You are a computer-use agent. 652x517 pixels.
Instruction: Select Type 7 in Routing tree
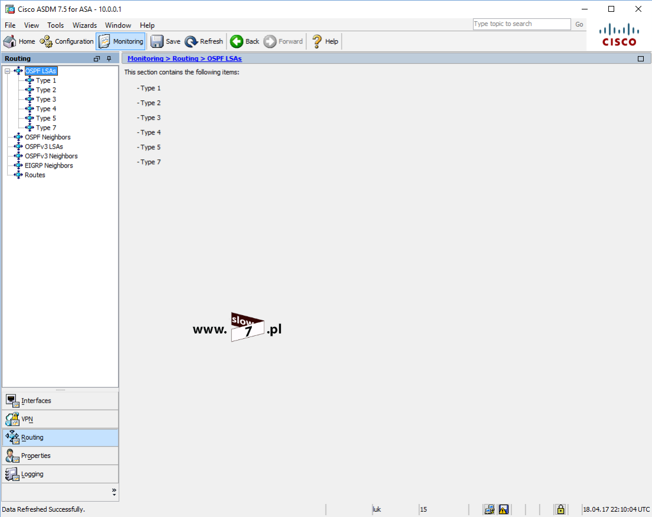pos(46,127)
